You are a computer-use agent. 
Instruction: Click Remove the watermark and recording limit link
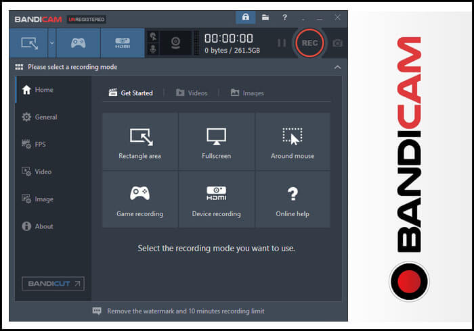(186, 311)
